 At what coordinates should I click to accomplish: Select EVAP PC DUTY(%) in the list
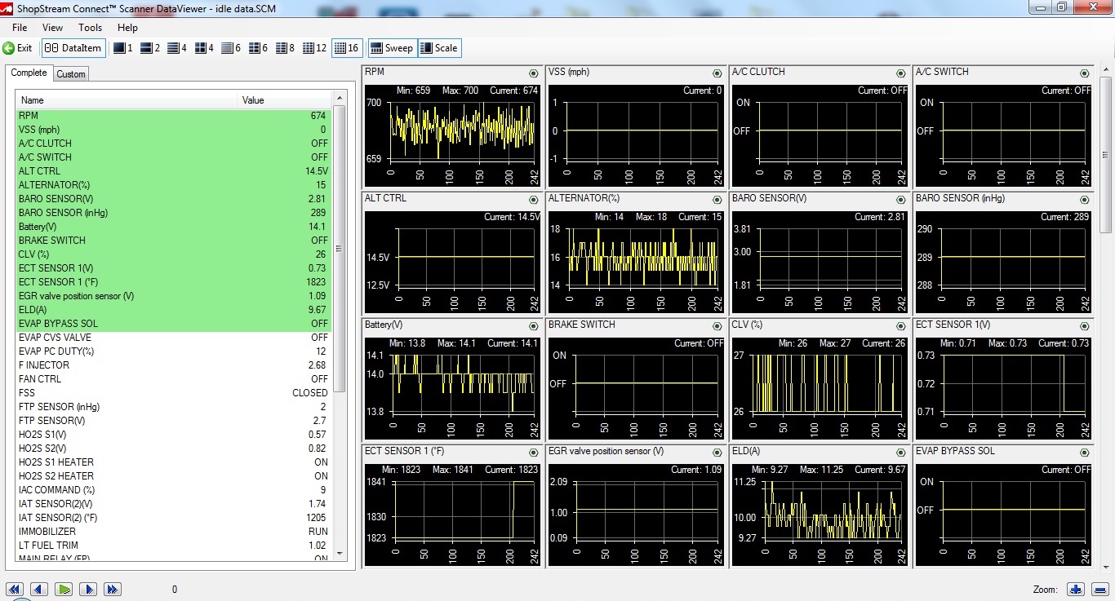coord(173,351)
